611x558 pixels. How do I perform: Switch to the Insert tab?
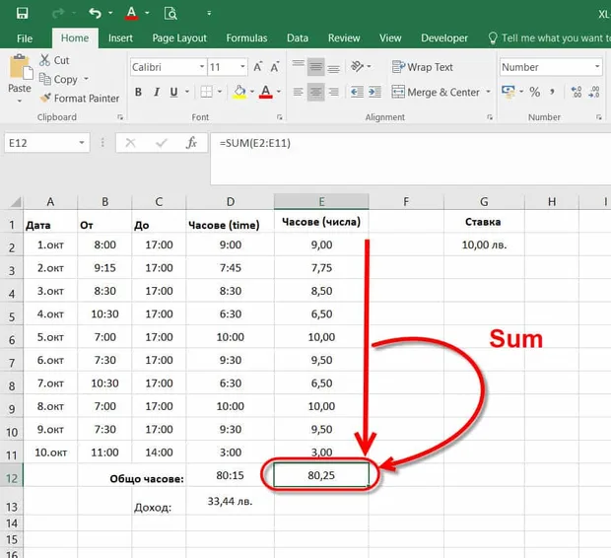click(x=120, y=38)
